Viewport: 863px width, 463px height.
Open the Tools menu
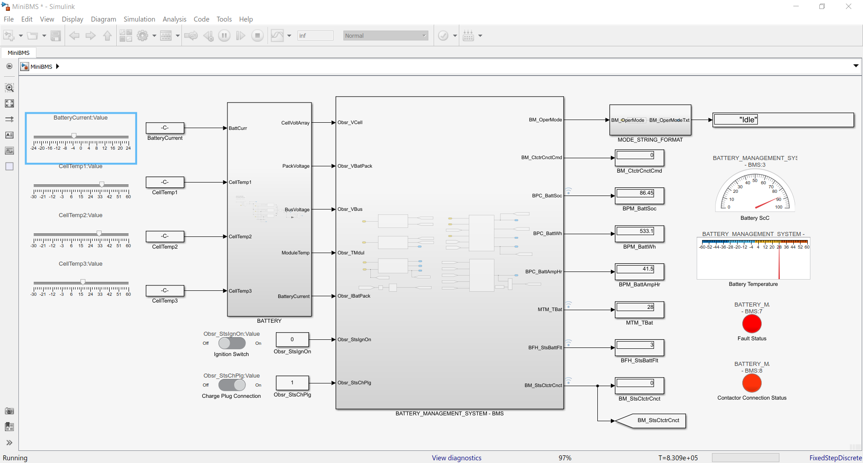tap(224, 19)
